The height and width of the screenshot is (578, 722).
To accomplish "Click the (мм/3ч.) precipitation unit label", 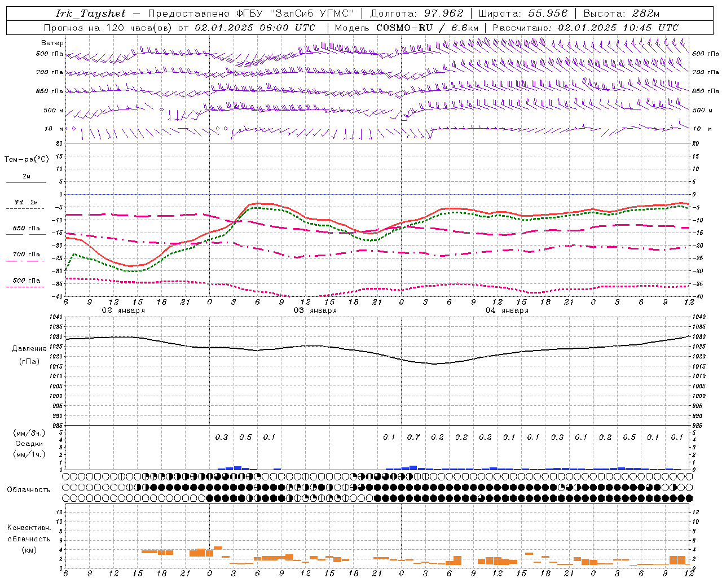I will (29, 433).
